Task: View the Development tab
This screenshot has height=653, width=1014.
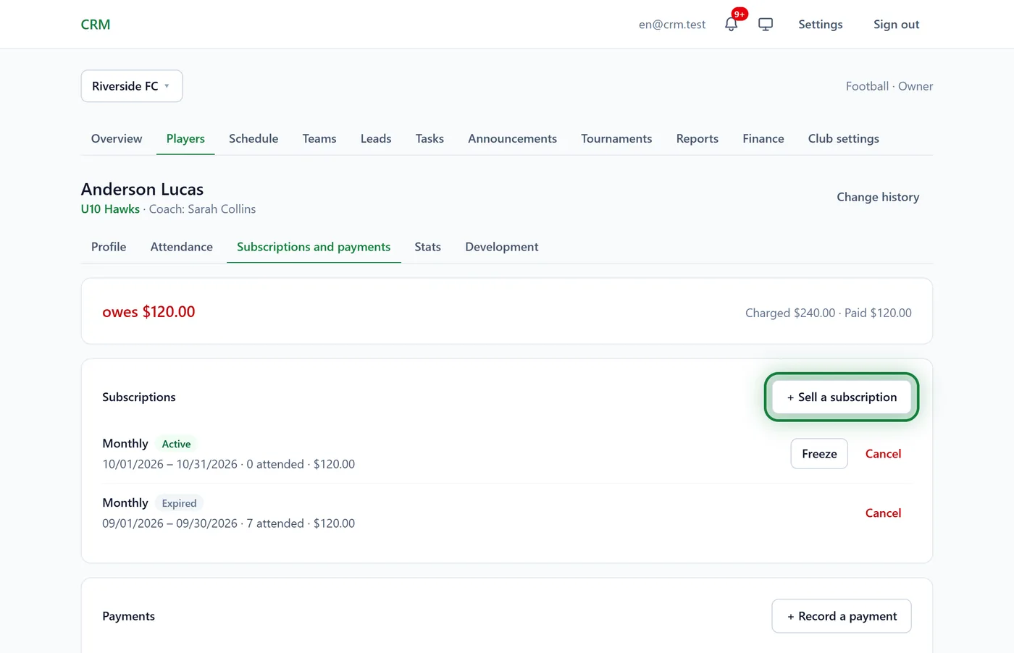Action: [x=502, y=247]
